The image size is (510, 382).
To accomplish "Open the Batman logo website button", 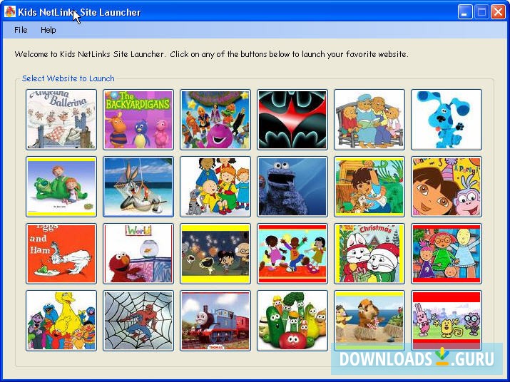I will coord(292,120).
